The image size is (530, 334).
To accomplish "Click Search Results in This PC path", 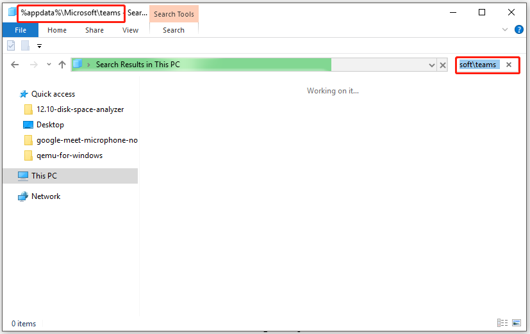I will [138, 65].
